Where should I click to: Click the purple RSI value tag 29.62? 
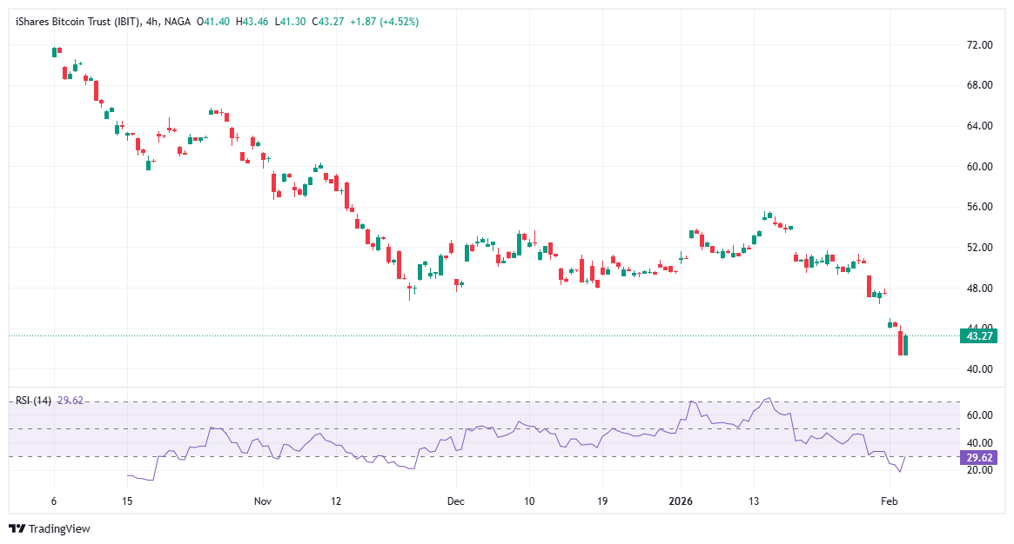point(977,457)
